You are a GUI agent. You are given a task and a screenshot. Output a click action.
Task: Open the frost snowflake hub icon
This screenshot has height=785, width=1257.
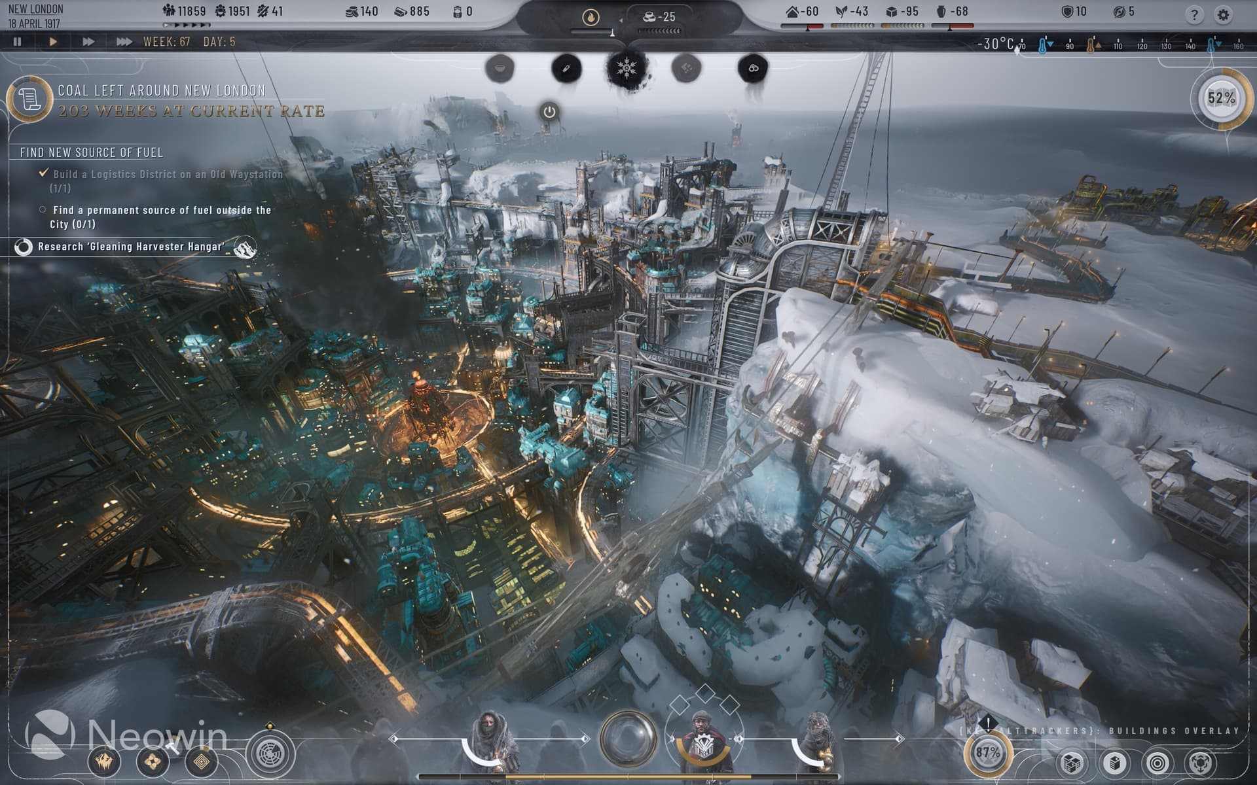pyautogui.click(x=627, y=67)
